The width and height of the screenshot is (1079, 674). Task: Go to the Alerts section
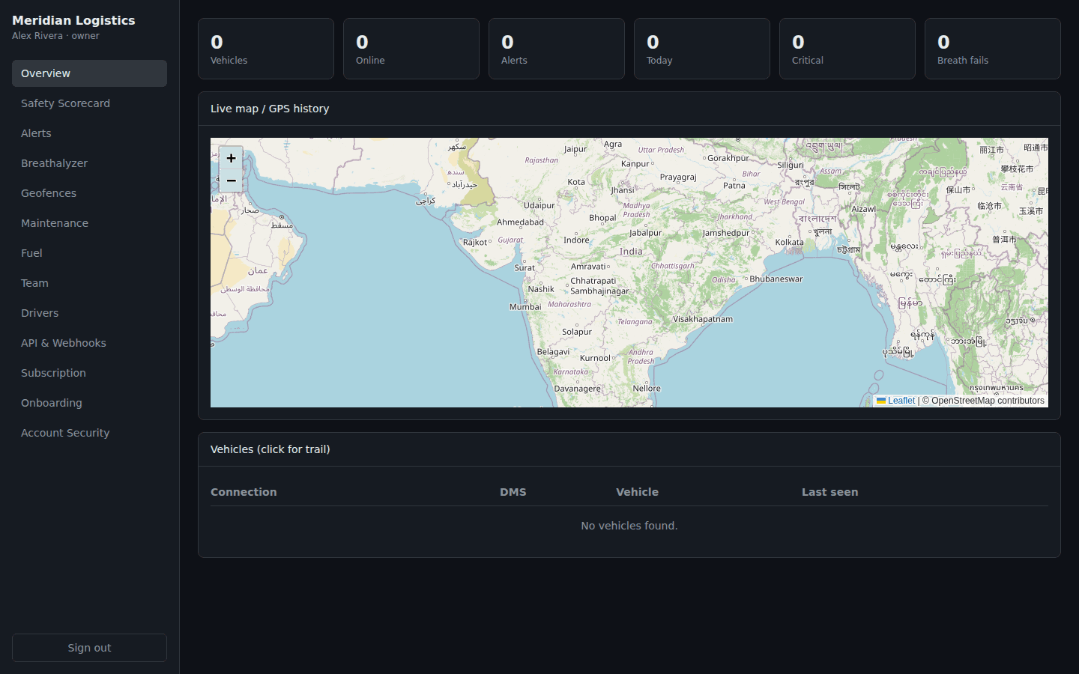coord(89,133)
